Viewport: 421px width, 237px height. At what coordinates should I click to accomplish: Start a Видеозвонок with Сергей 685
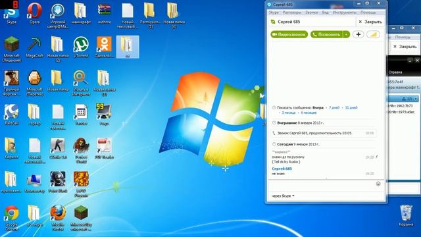(289, 34)
